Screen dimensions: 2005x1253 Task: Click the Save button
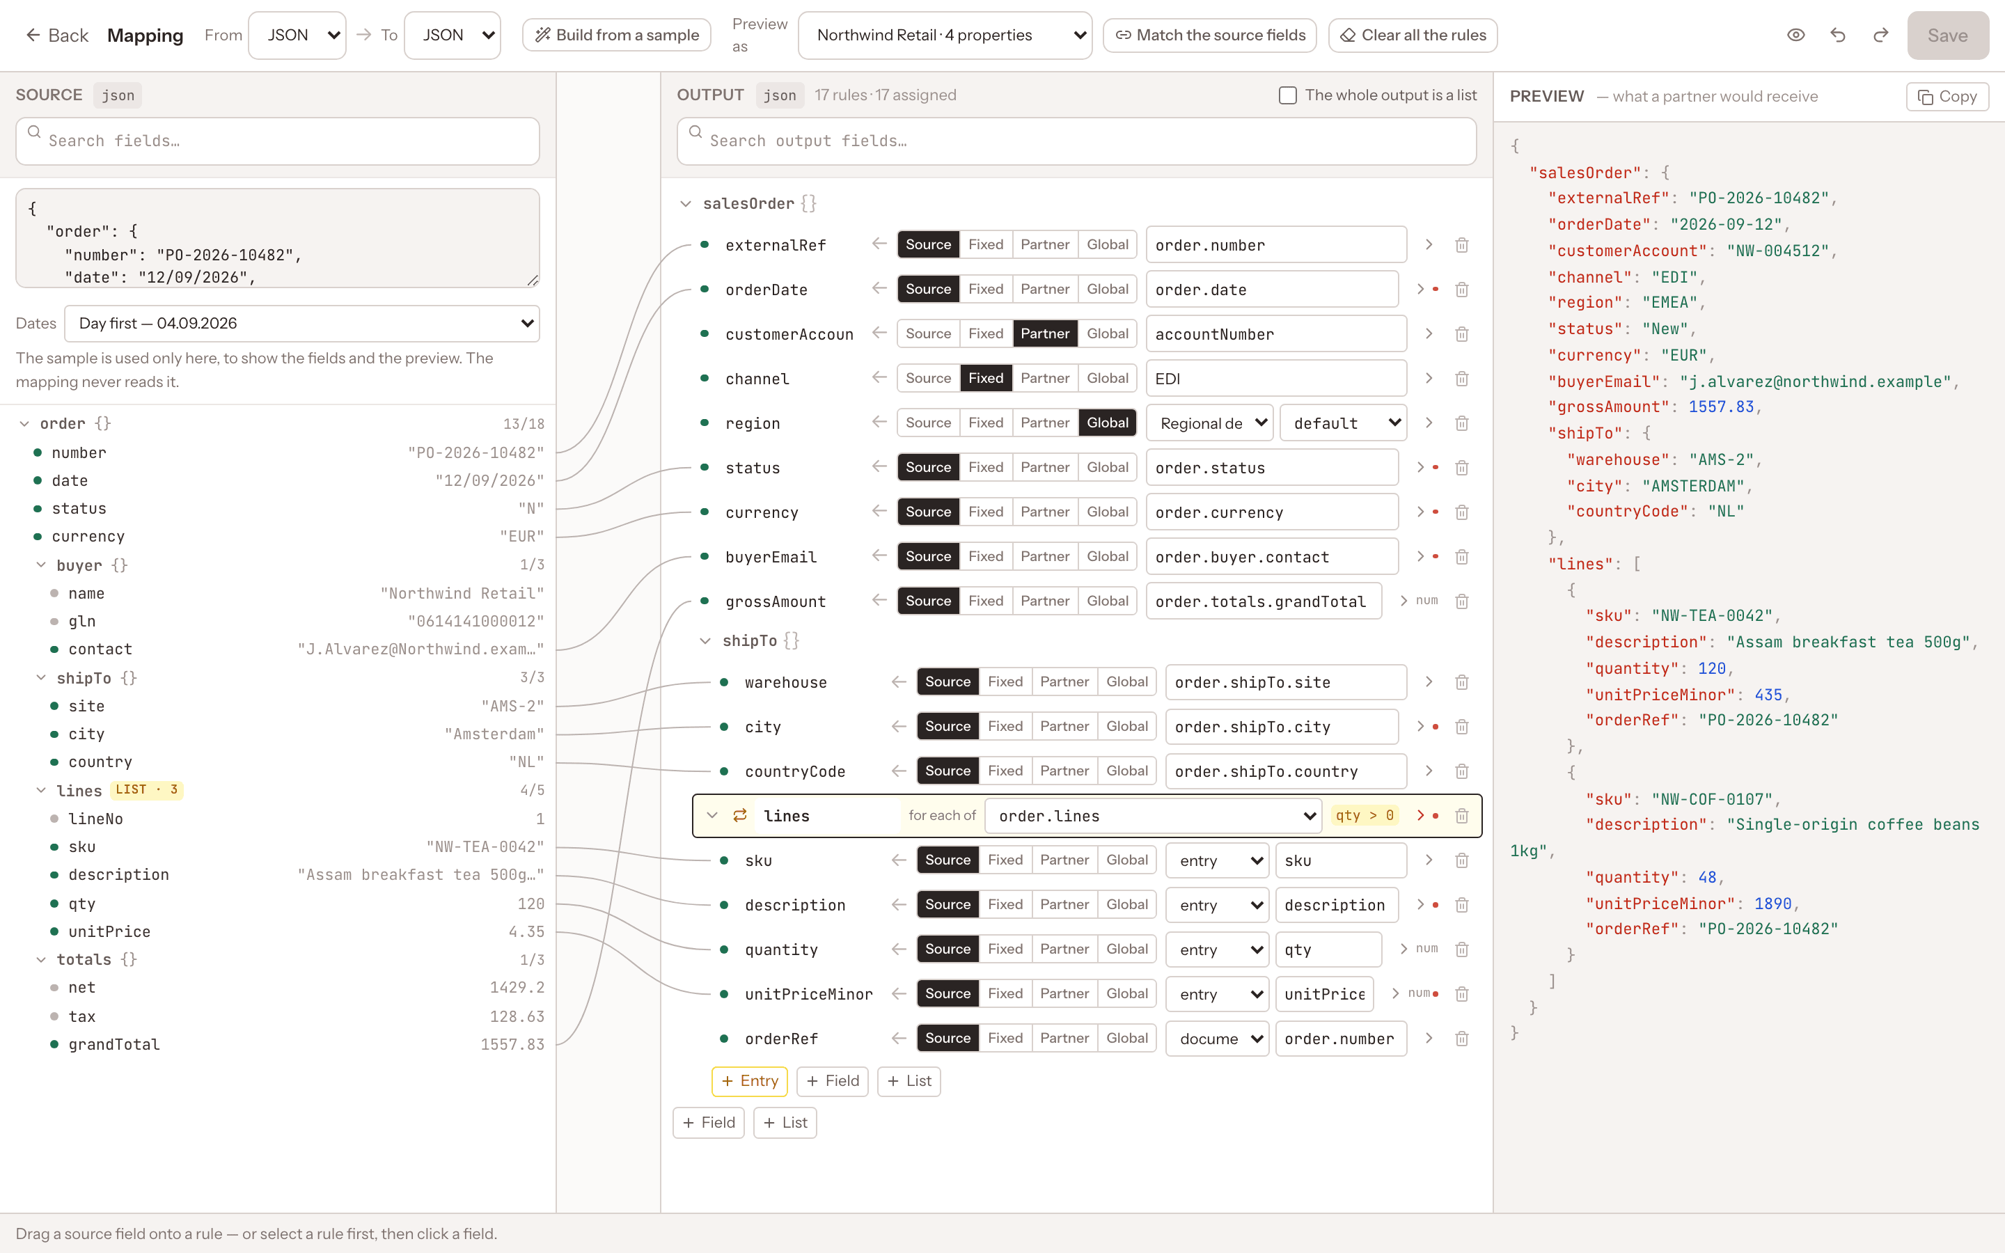click(x=1947, y=35)
